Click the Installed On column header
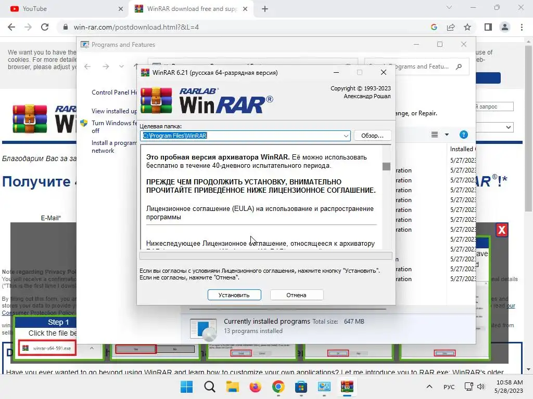Viewport: 533px width, 399px height. click(462, 149)
